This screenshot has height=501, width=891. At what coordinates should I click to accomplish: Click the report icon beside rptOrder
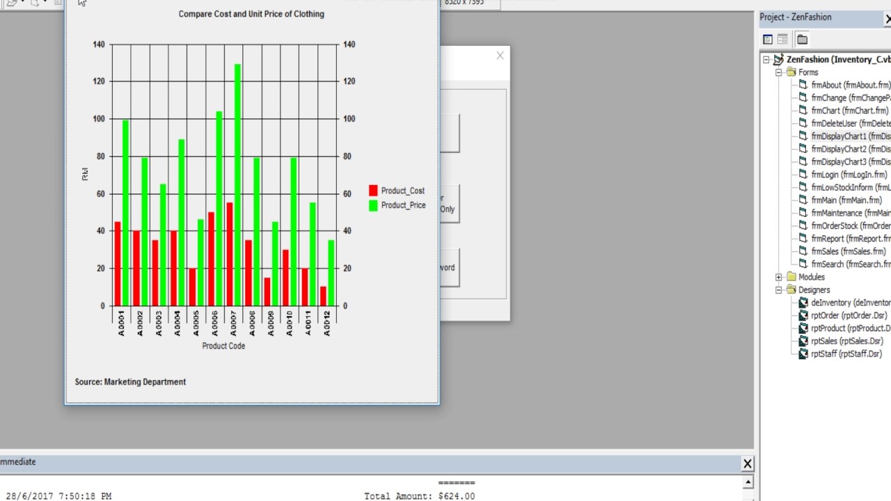(x=803, y=315)
